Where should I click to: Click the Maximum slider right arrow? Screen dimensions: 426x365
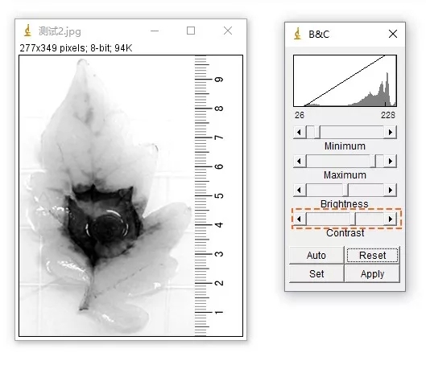391,162
